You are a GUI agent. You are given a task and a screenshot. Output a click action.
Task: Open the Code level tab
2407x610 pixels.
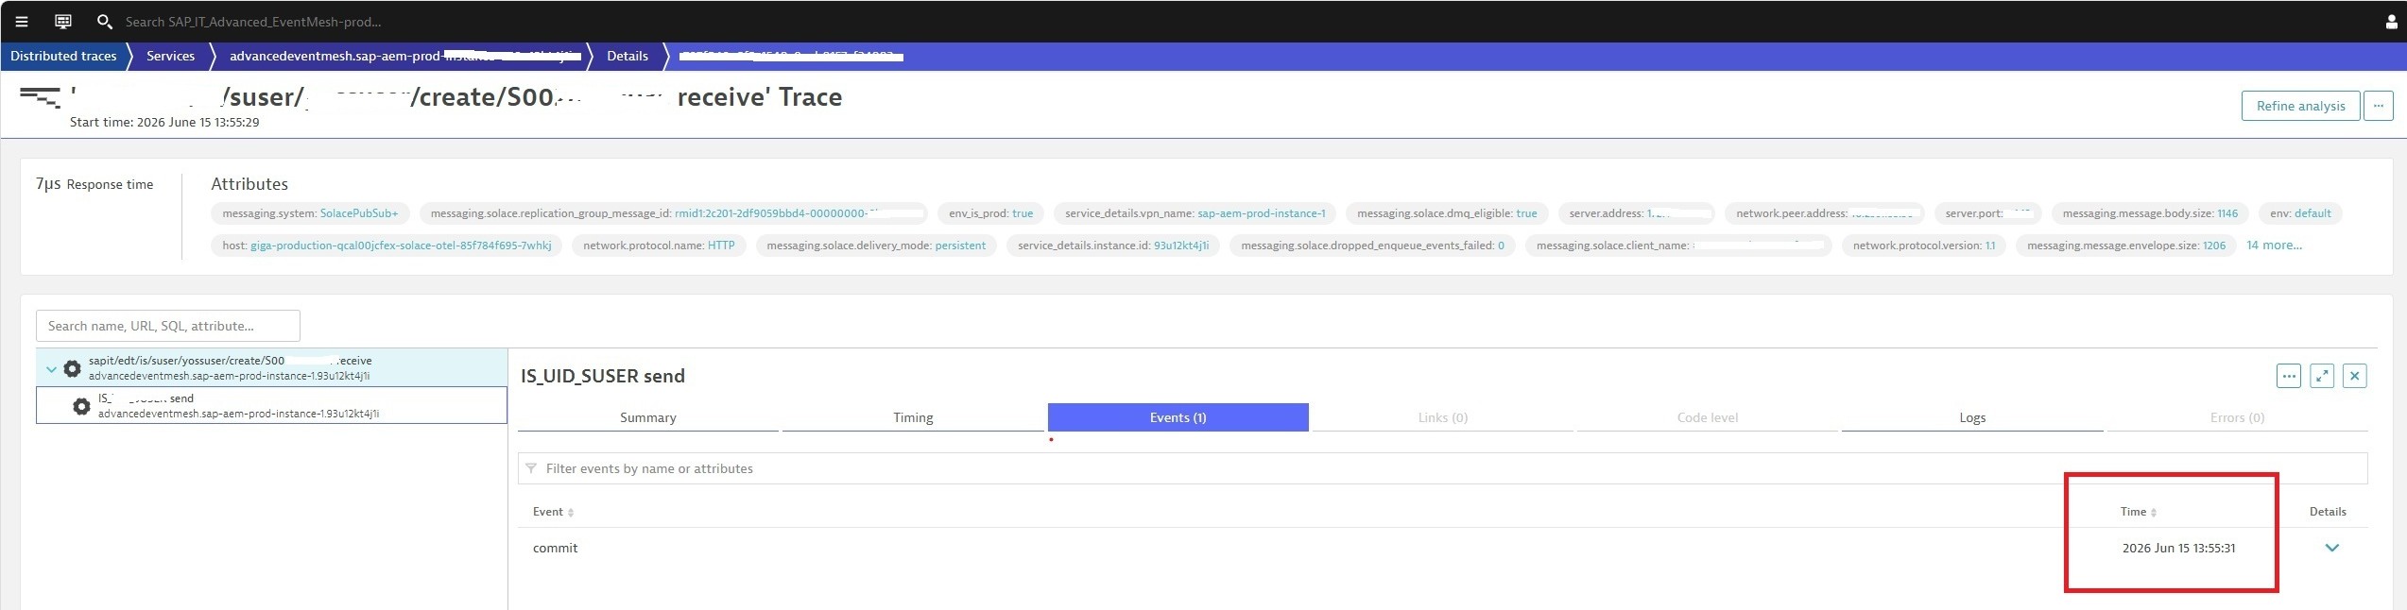1707,417
